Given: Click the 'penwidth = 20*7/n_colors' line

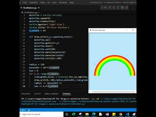Looking at the screenshot, I should coord(44,68).
